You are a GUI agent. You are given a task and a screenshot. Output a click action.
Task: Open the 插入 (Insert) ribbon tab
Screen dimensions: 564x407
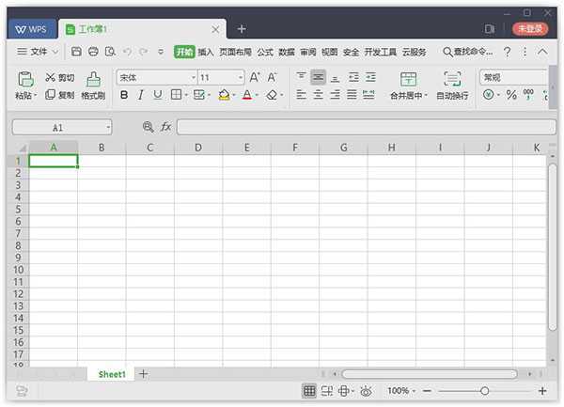coord(206,53)
